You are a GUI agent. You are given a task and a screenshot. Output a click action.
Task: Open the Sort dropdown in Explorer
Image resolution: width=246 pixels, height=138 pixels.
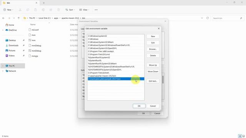(x=70, y=10)
